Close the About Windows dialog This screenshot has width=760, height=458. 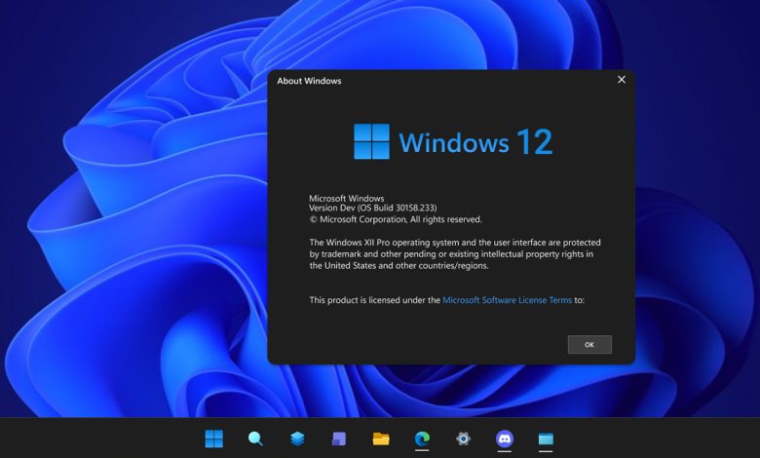tap(622, 80)
